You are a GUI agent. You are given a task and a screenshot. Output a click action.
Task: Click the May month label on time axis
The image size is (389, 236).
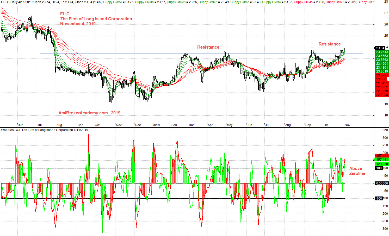[x=230, y=125]
